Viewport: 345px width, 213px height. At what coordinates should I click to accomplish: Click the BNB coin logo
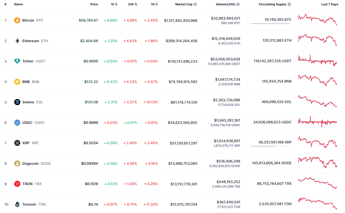(17, 82)
